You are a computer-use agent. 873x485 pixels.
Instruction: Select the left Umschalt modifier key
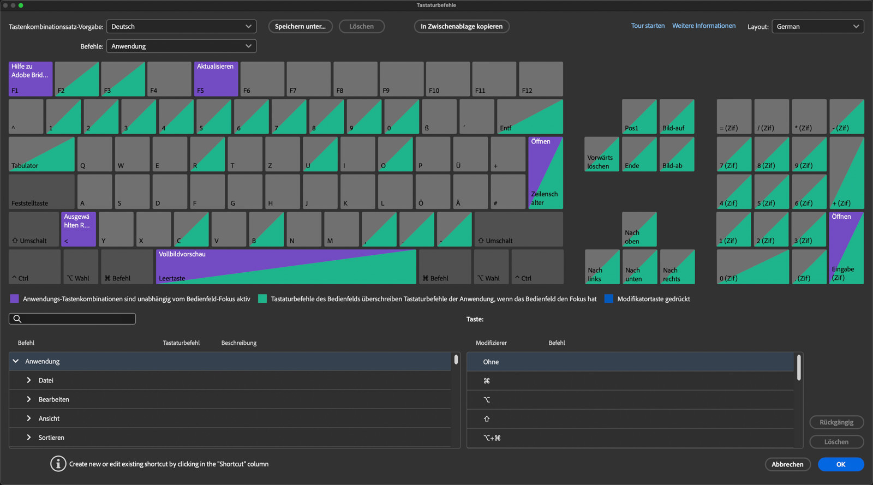tap(34, 230)
